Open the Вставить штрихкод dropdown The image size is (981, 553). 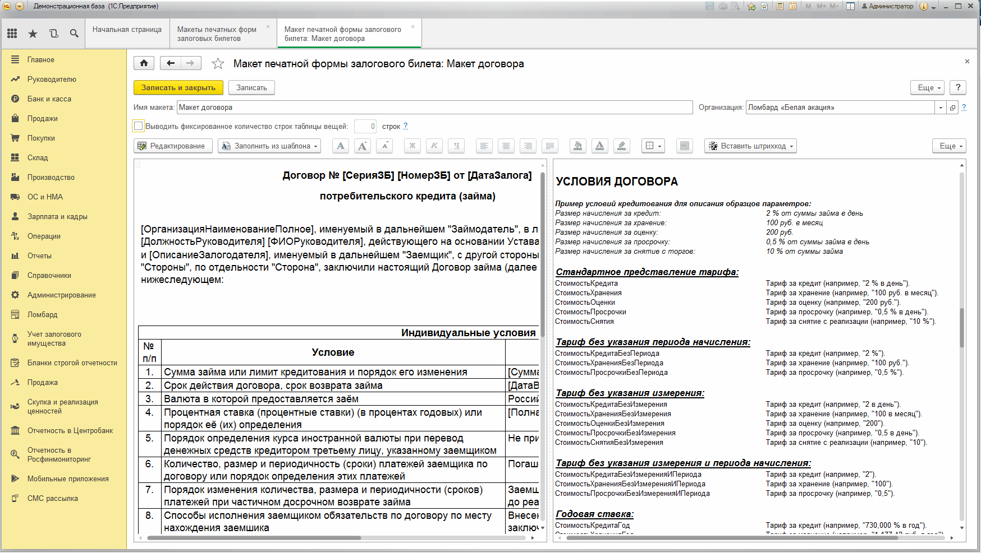coord(750,146)
